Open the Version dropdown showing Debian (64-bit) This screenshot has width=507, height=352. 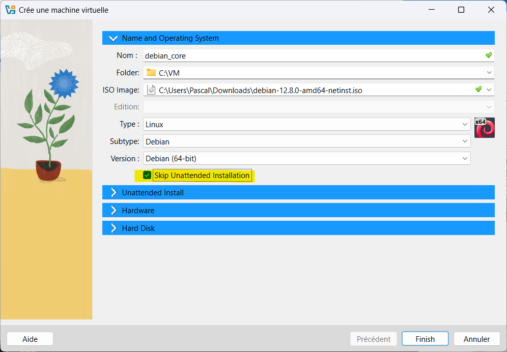pyautogui.click(x=307, y=158)
